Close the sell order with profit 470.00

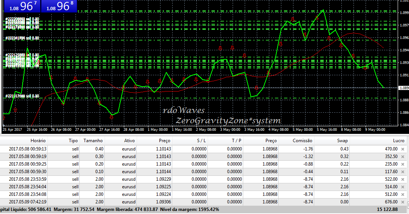coord(403,149)
